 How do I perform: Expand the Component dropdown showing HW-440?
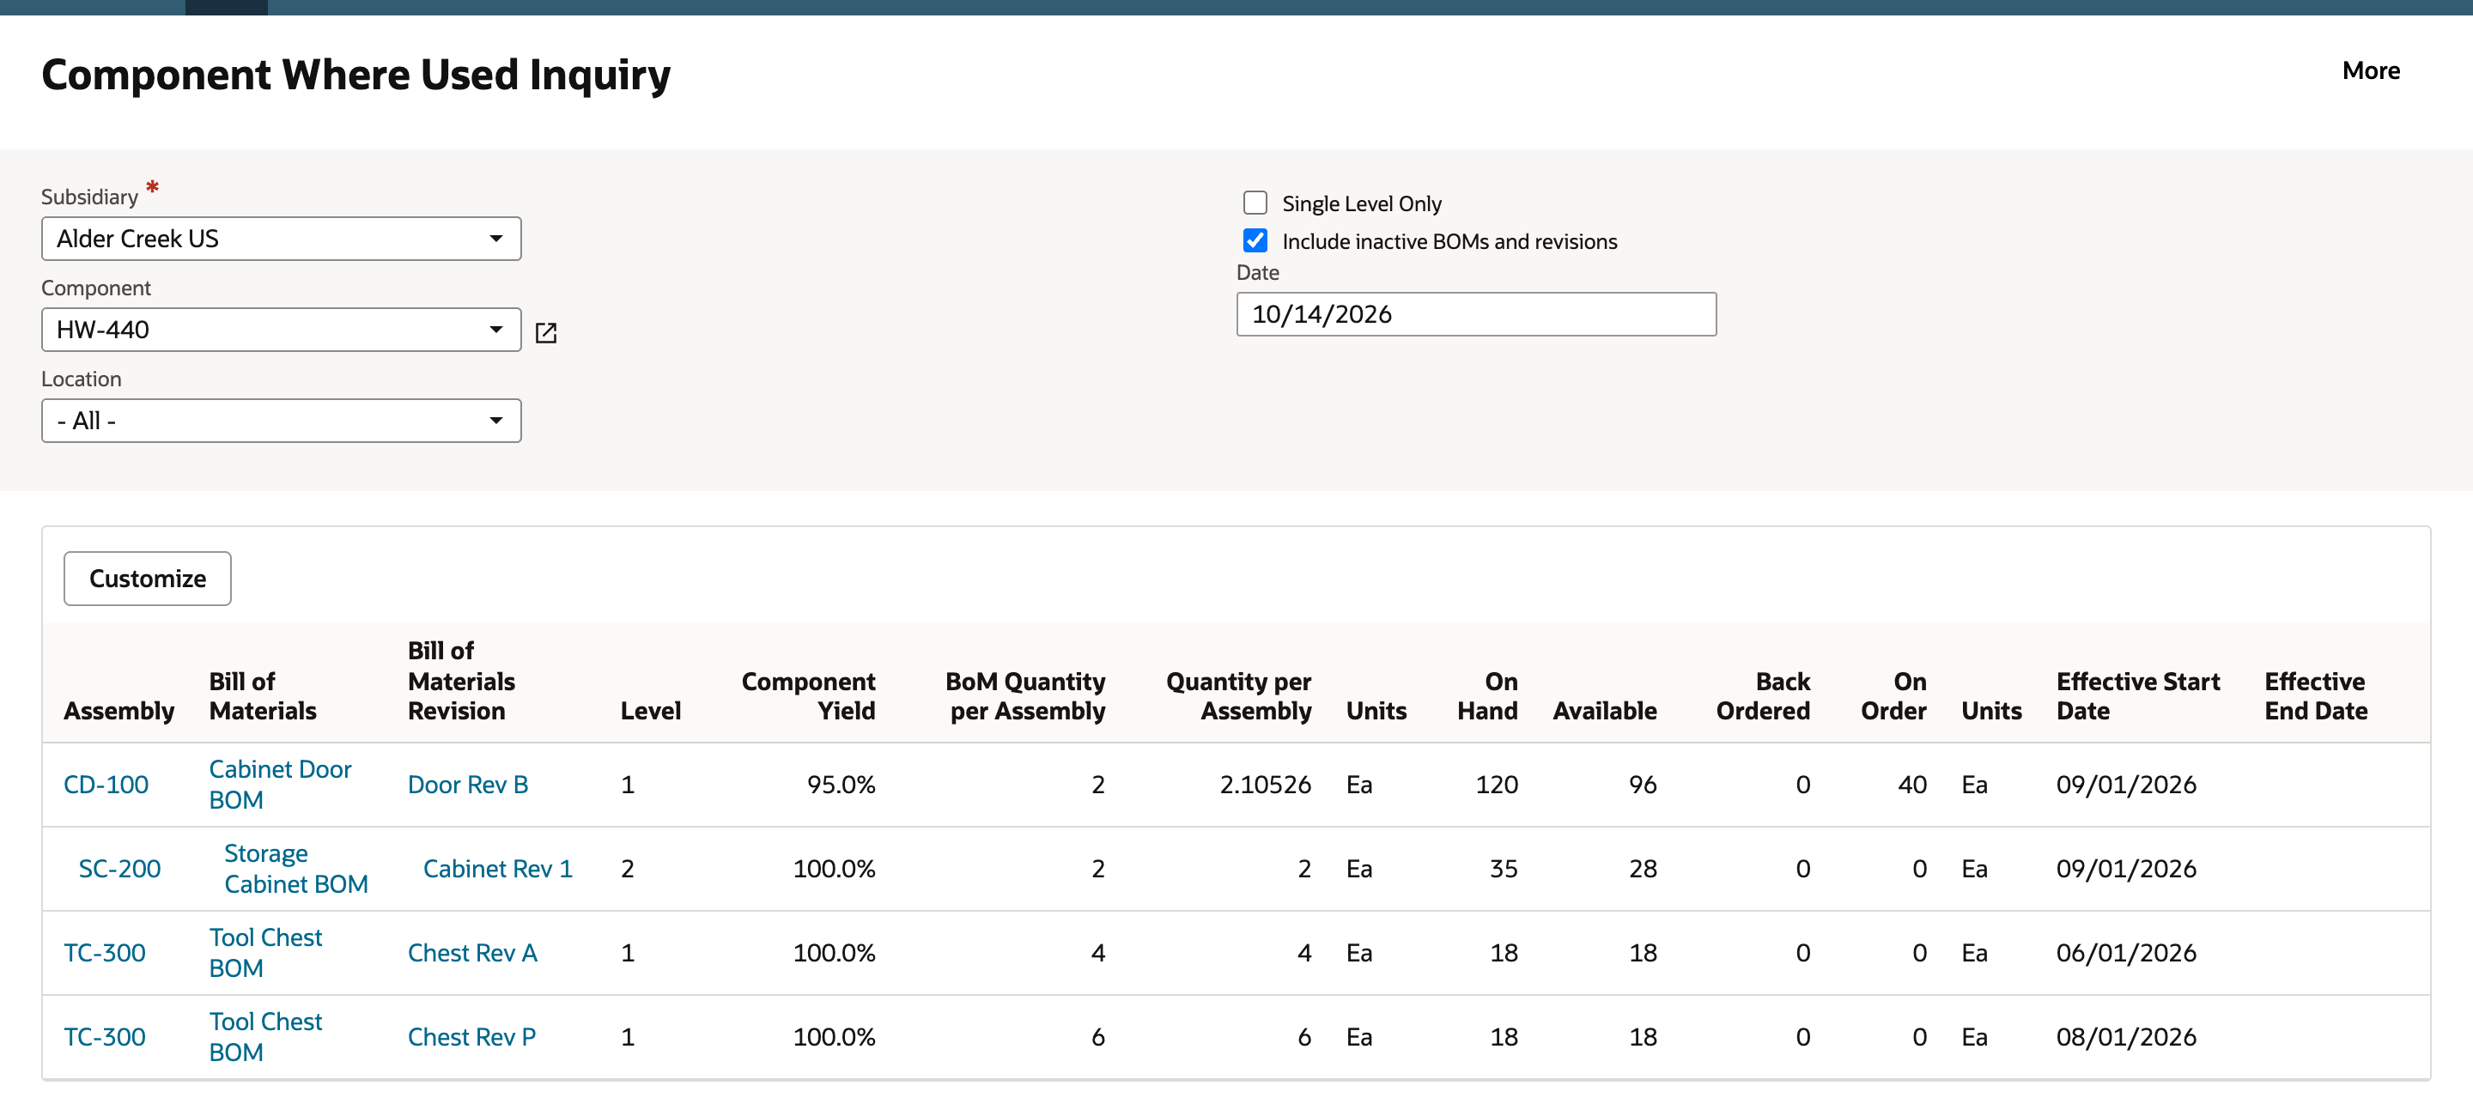282,331
